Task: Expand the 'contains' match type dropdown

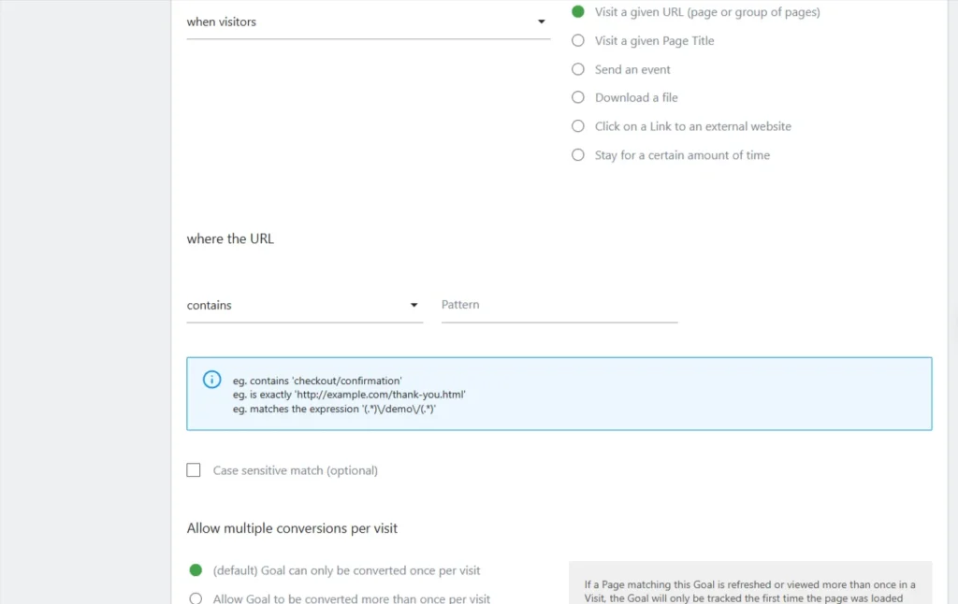Action: pos(304,306)
